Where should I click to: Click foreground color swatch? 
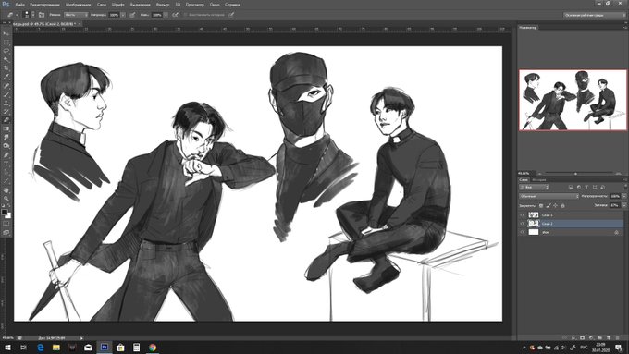point(5,212)
